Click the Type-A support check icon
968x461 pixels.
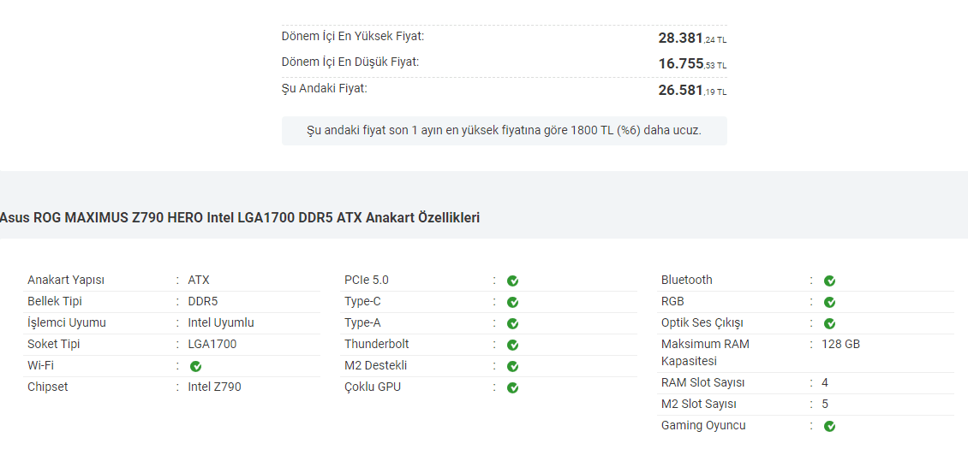(512, 323)
